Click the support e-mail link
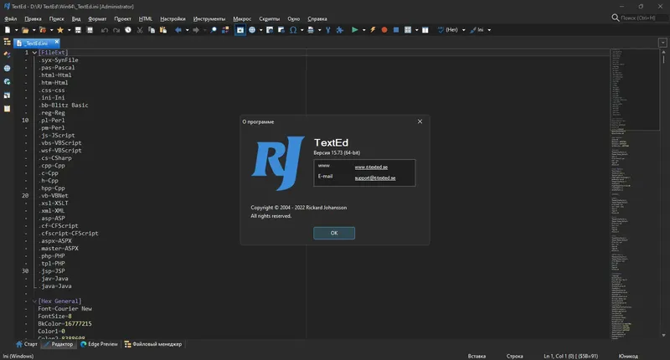This screenshot has height=360, width=670. 375,177
